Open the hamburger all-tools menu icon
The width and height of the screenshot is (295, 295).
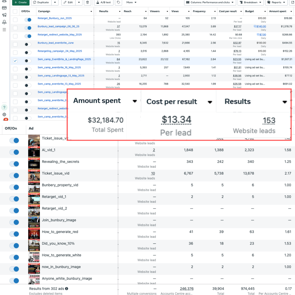click(x=4, y=29)
